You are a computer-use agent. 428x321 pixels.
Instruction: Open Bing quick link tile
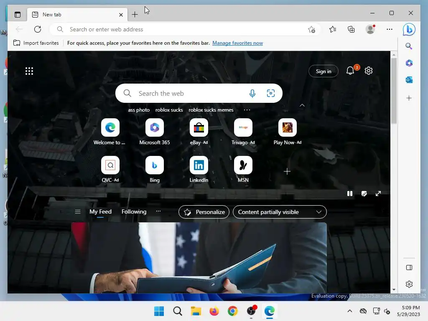155,170
